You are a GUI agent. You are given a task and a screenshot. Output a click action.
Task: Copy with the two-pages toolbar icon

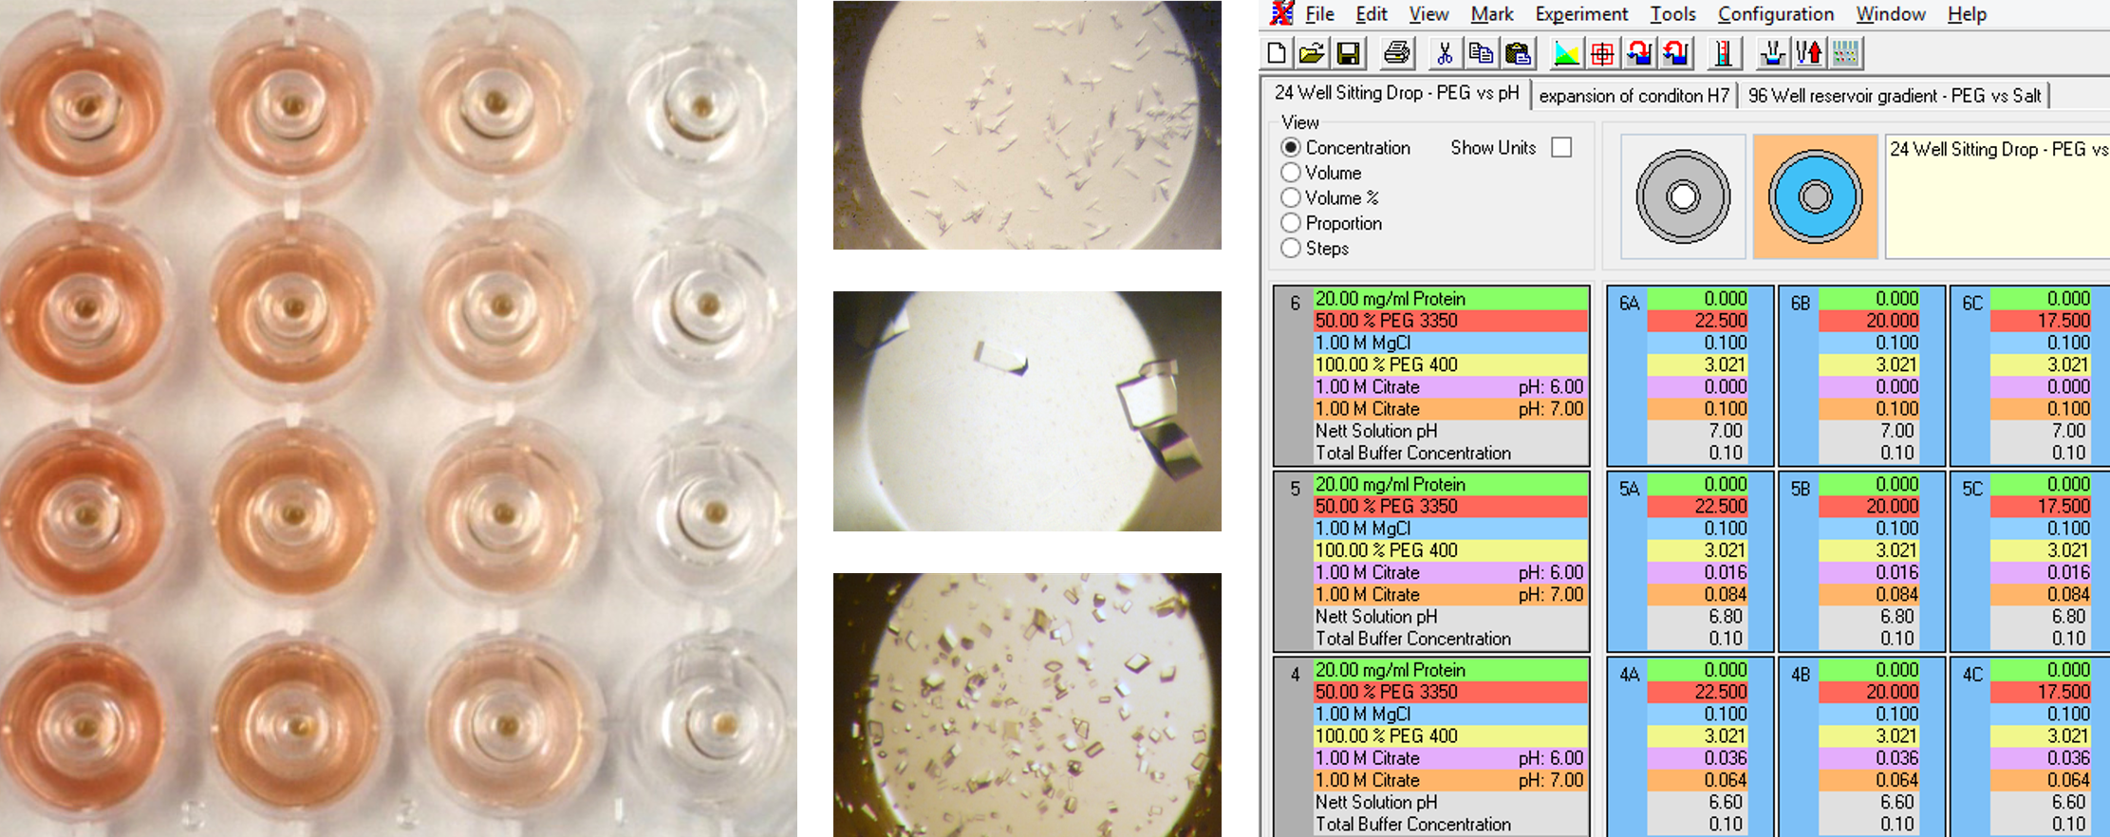click(1481, 53)
